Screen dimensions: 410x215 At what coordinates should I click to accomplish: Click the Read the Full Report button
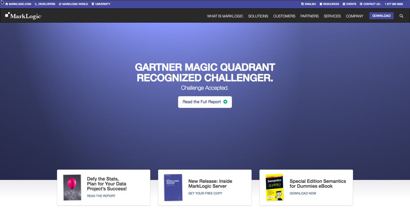click(x=205, y=102)
